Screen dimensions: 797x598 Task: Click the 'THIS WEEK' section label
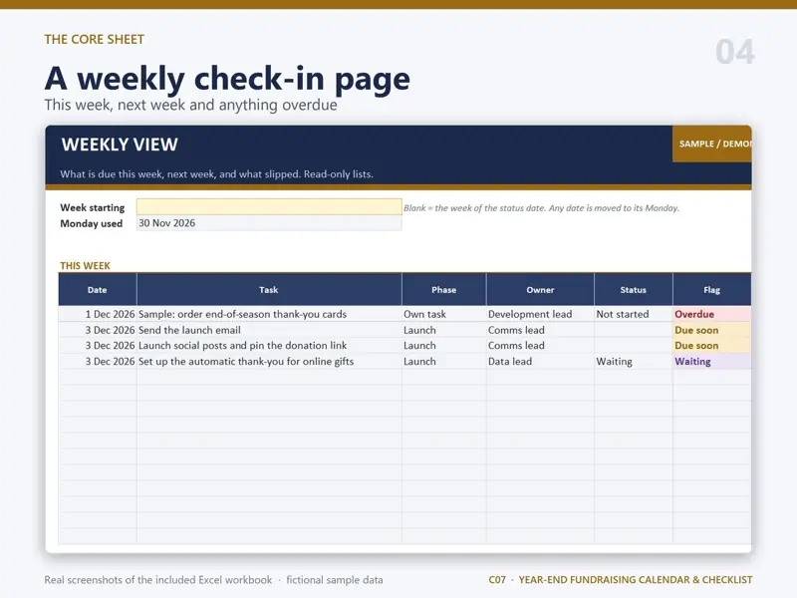85,265
